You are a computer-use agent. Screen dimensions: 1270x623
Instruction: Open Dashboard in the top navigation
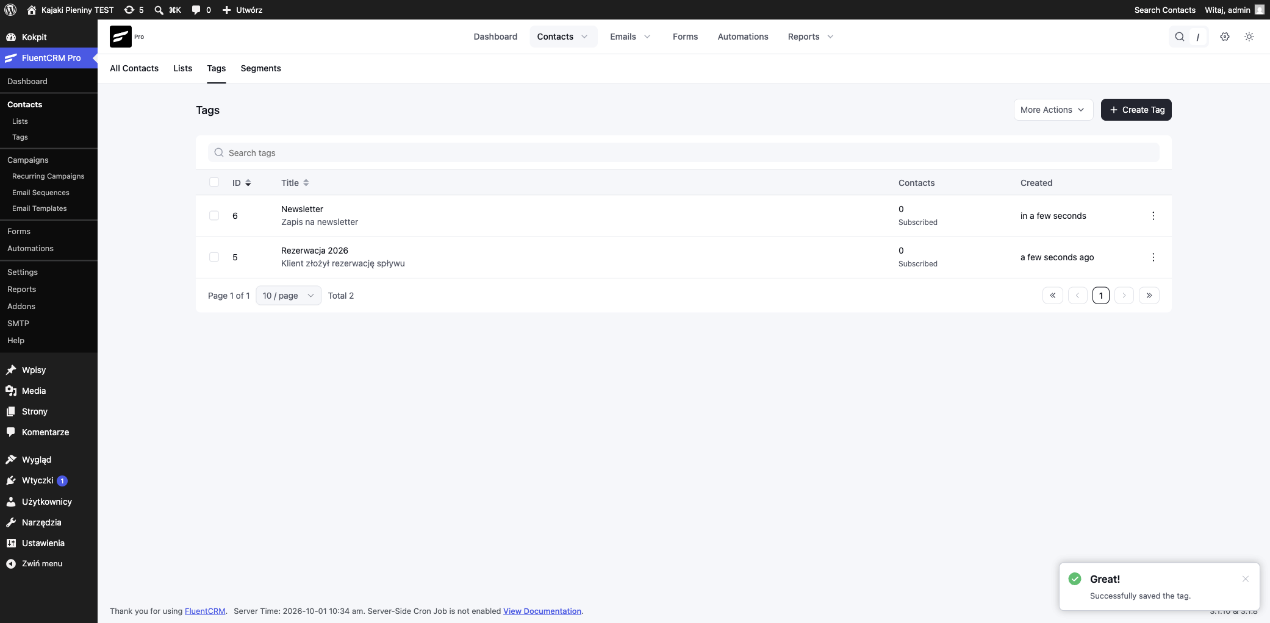click(495, 37)
